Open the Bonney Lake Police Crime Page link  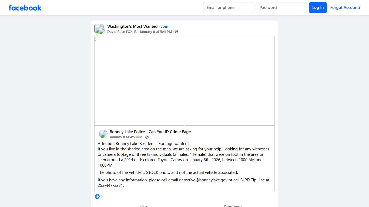click(150, 132)
